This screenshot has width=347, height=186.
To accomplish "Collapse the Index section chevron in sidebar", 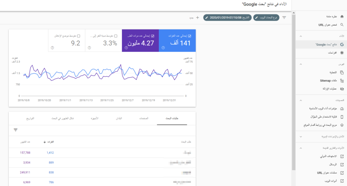I will click(x=301, y=64).
